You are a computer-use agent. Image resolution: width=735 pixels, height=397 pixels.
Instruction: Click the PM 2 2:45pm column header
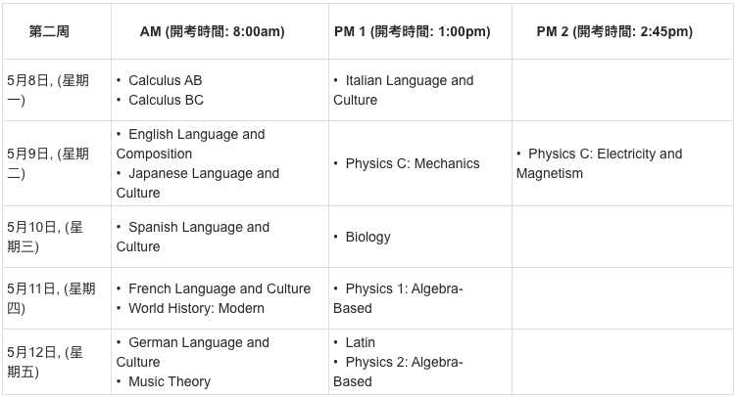coord(614,31)
